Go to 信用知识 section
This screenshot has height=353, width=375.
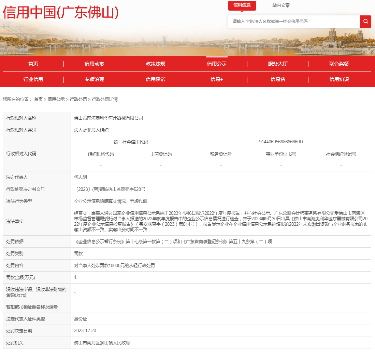coord(339,79)
